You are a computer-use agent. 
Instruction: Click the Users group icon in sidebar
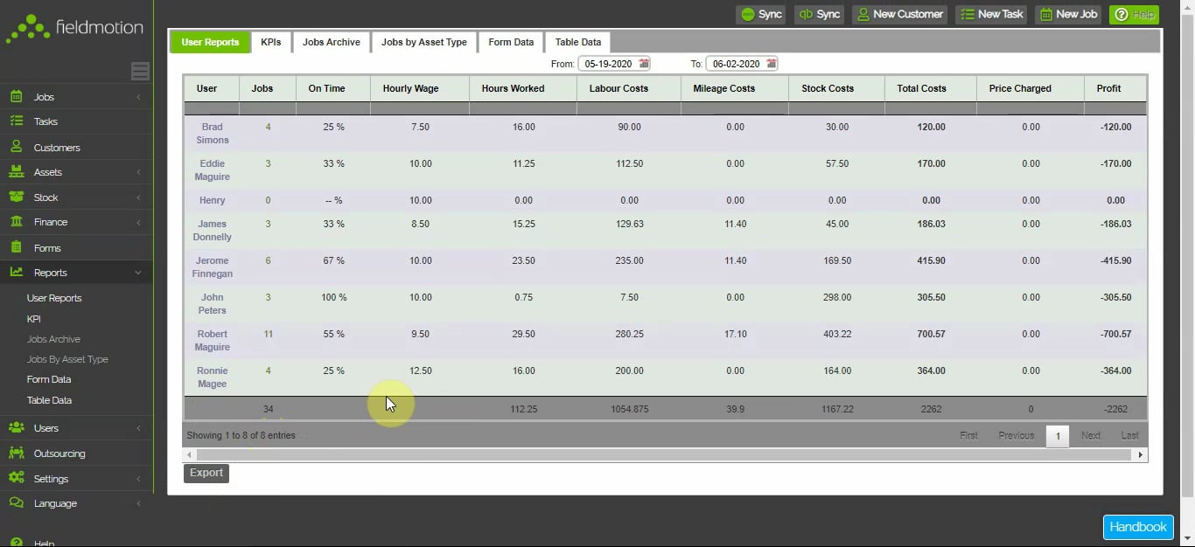click(x=17, y=427)
